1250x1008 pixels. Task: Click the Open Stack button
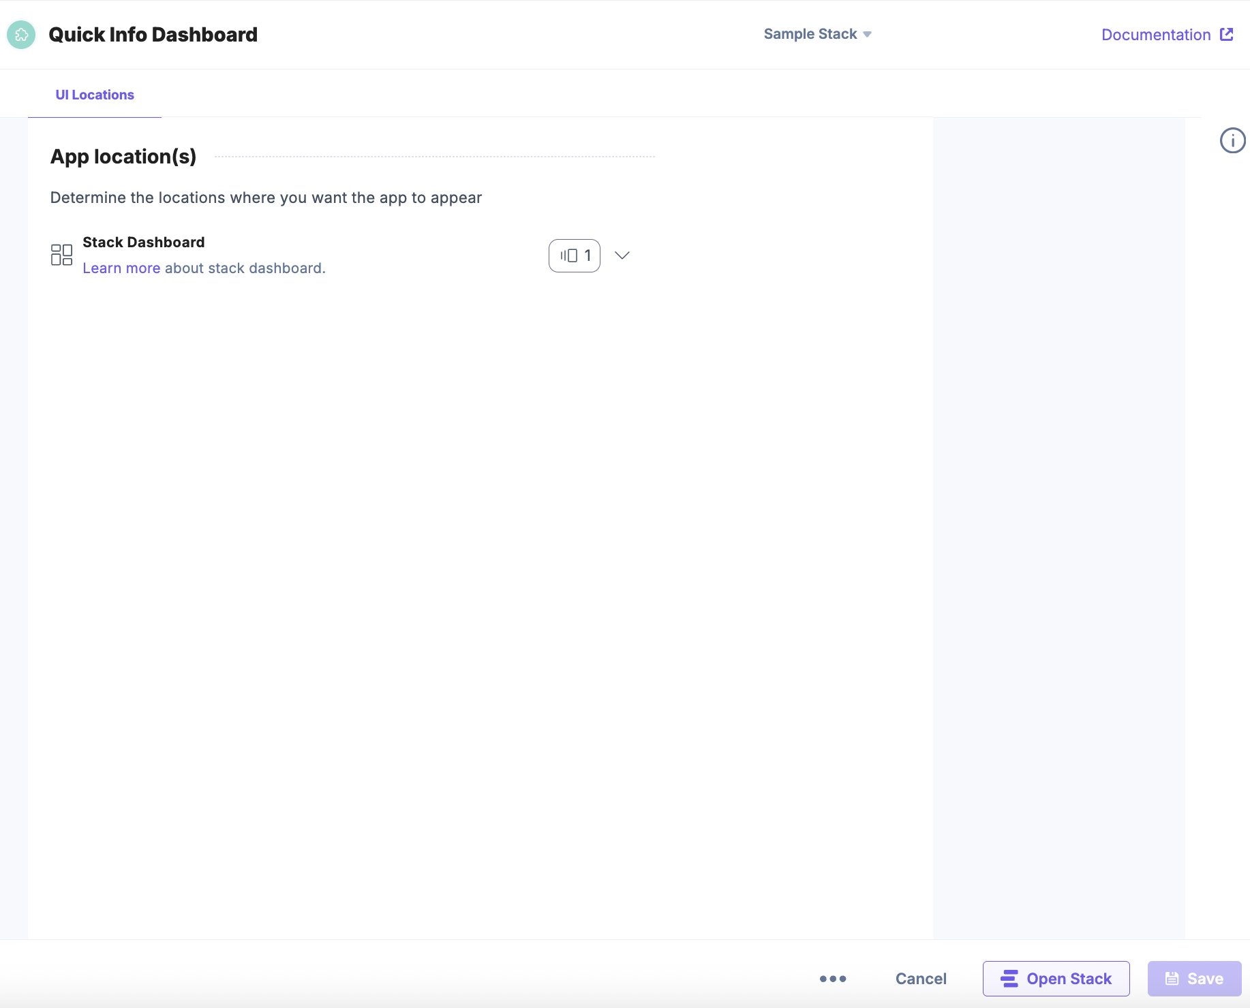tap(1056, 979)
